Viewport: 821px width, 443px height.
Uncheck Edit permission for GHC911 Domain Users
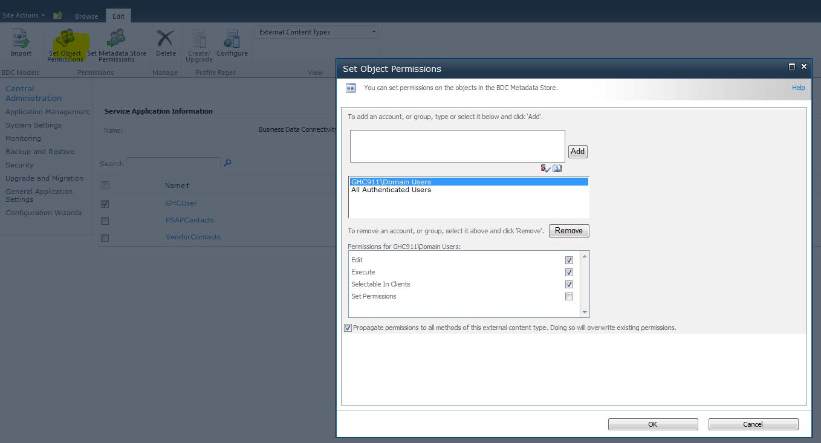568,260
